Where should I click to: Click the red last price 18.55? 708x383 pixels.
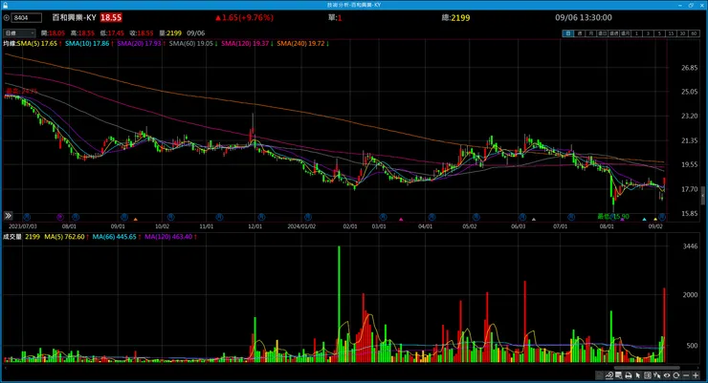[111, 17]
